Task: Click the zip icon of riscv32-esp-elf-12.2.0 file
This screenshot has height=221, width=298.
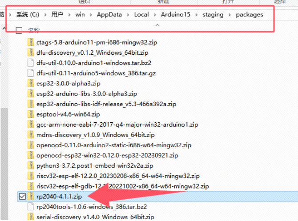Action: click(31, 175)
